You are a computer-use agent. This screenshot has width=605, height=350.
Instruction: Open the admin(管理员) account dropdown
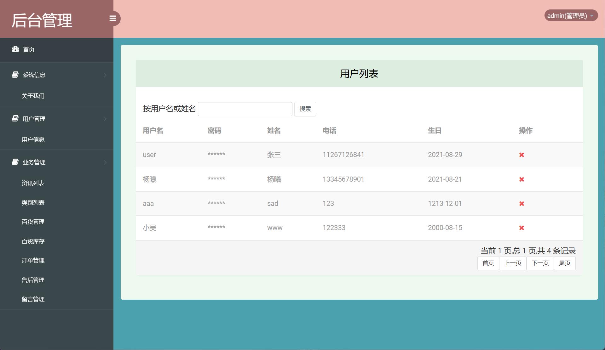click(x=571, y=15)
